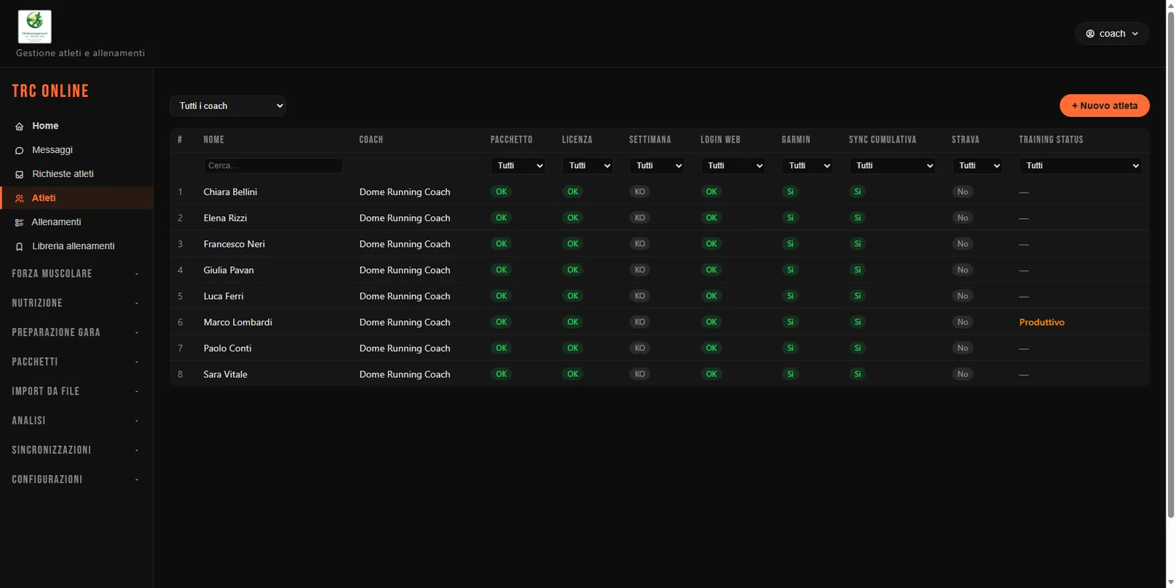1176x588 pixels.
Task: Click athlete name Sara Vitale
Action: point(225,375)
